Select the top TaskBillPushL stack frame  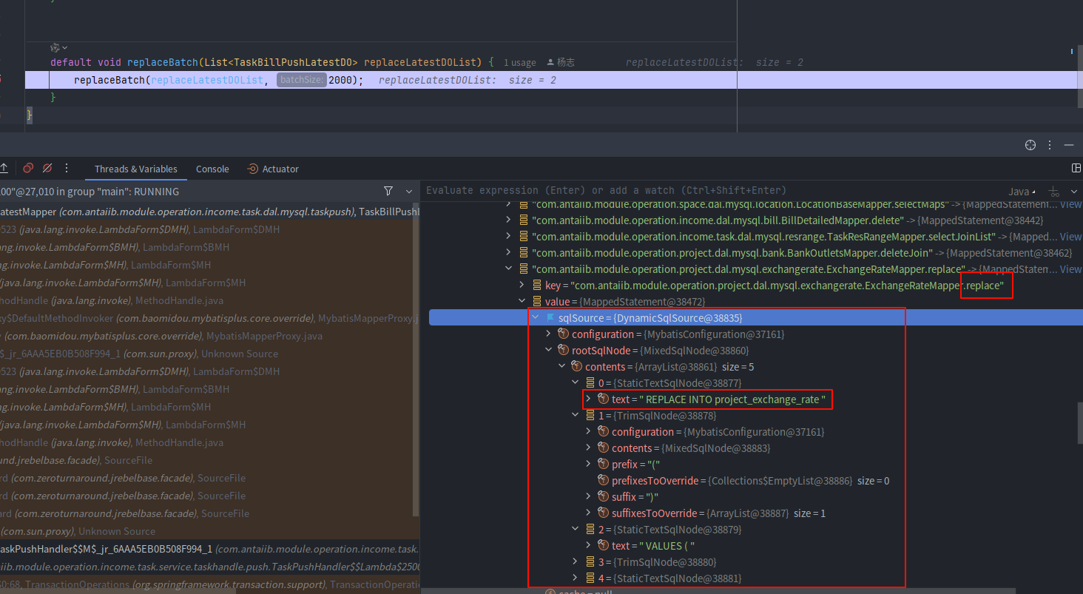pyautogui.click(x=209, y=212)
